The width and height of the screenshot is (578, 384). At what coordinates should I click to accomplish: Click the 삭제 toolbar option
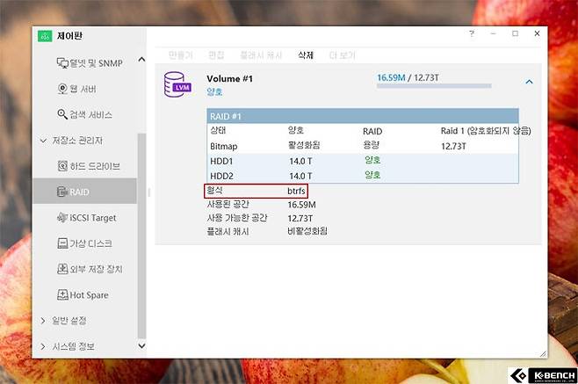306,54
